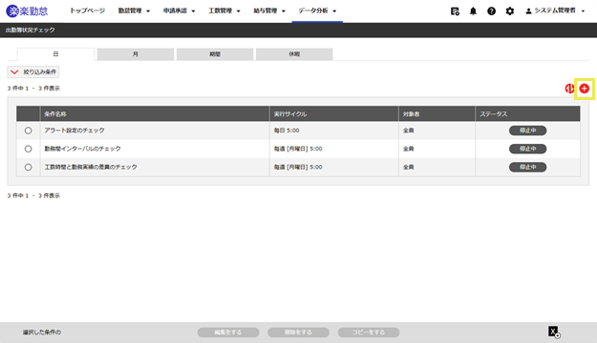The width and height of the screenshot is (597, 343).
Task: Switch to the 月 tab
Action: click(136, 54)
